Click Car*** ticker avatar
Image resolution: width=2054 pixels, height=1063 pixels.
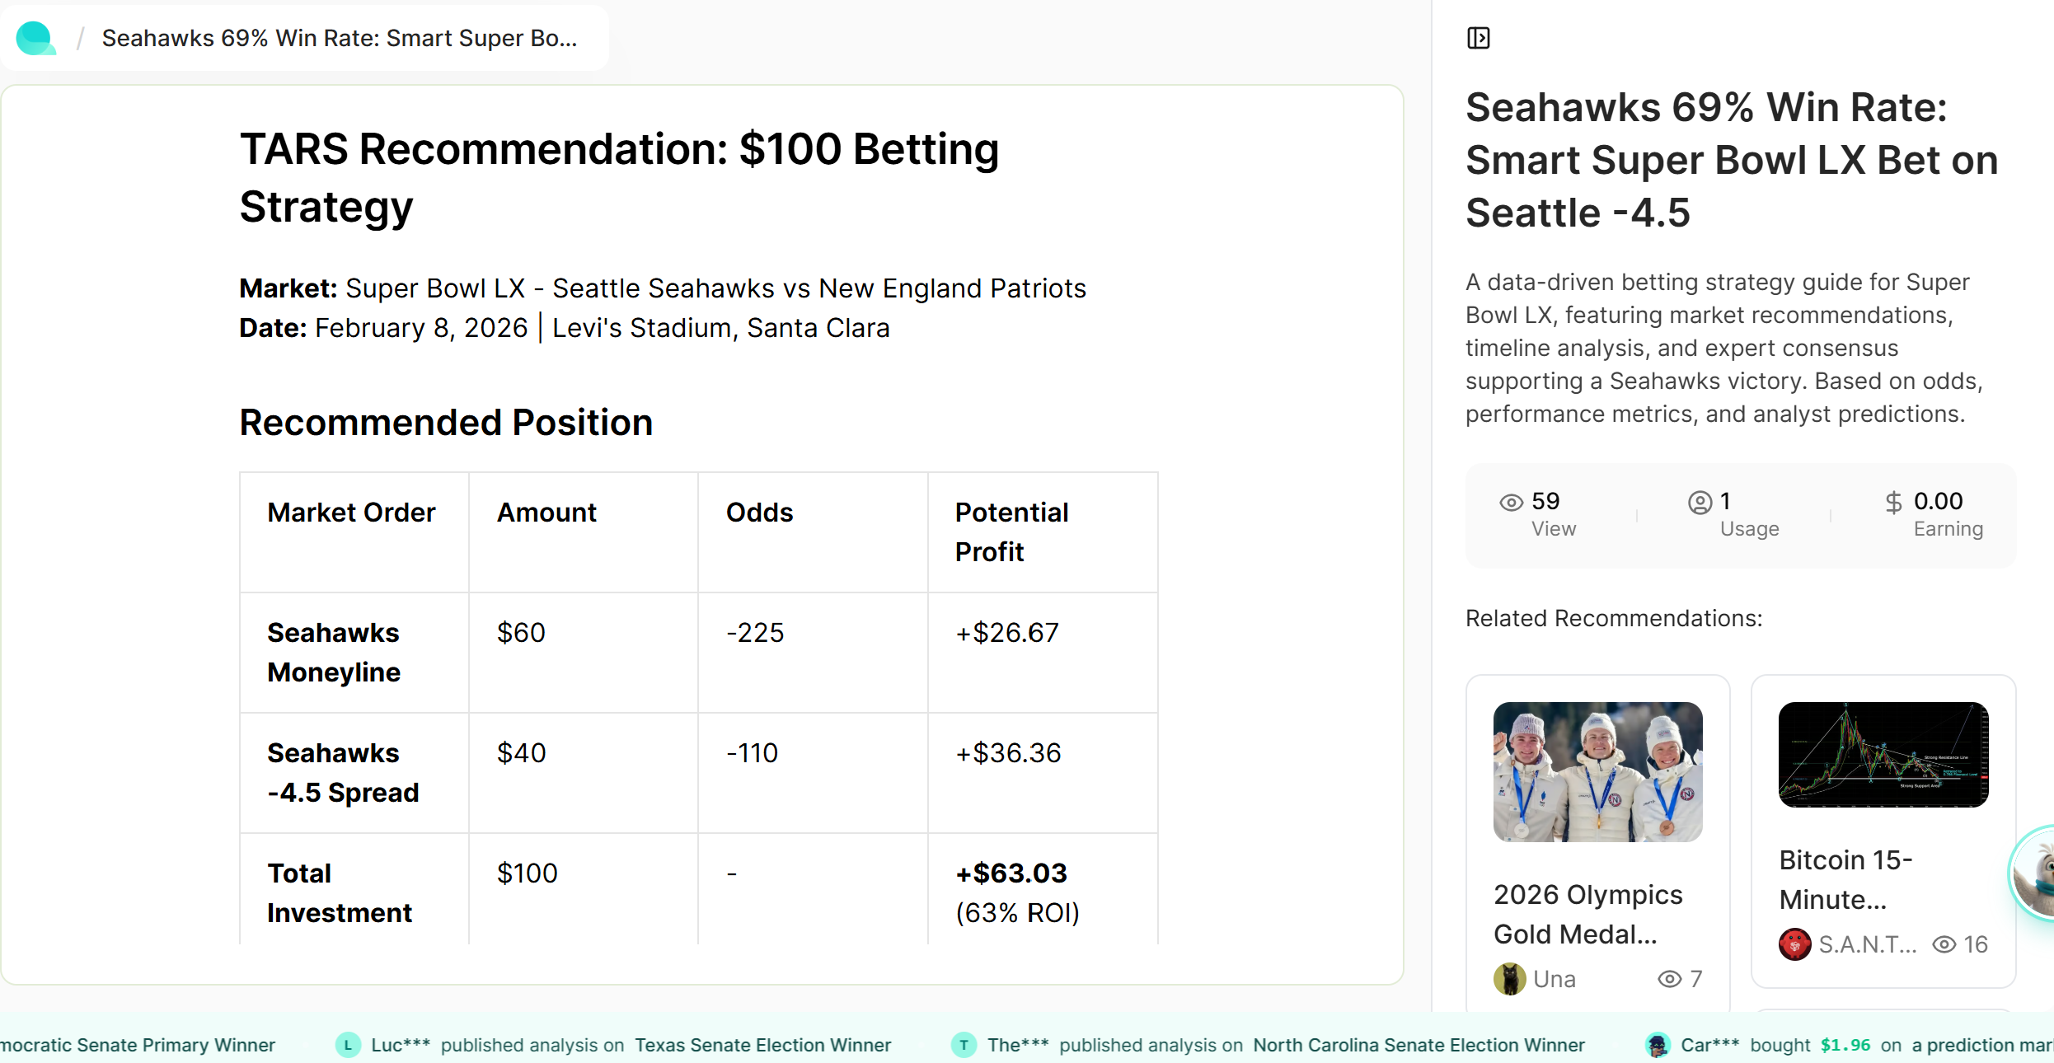1657,1045
